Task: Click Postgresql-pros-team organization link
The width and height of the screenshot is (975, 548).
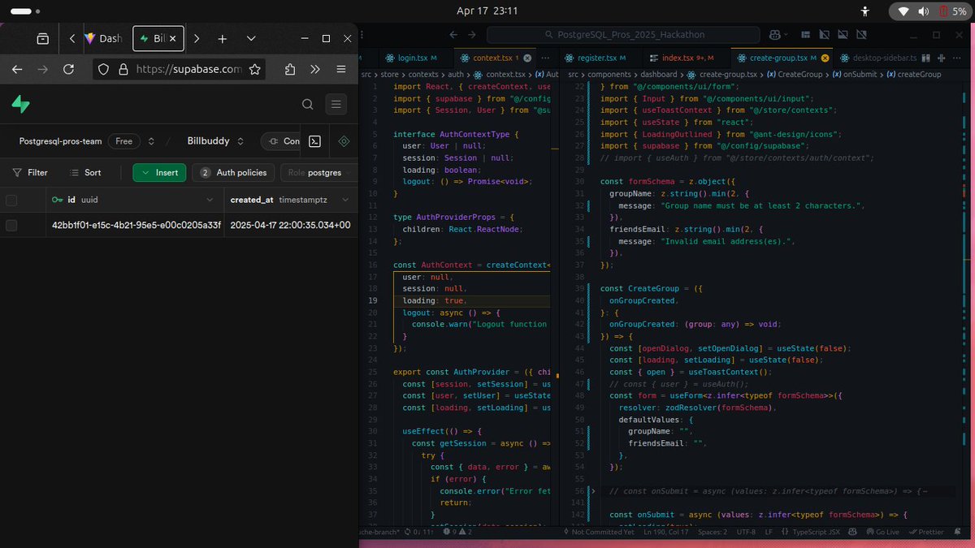Action: click(x=61, y=141)
